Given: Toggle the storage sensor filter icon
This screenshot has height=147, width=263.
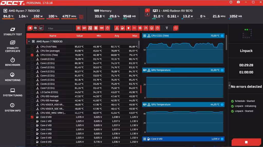Looking at the screenshot, I should (96, 28).
